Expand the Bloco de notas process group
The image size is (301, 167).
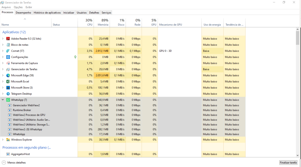click(3, 45)
